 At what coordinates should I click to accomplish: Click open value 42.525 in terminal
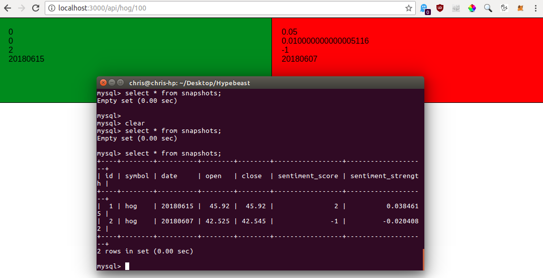218,221
